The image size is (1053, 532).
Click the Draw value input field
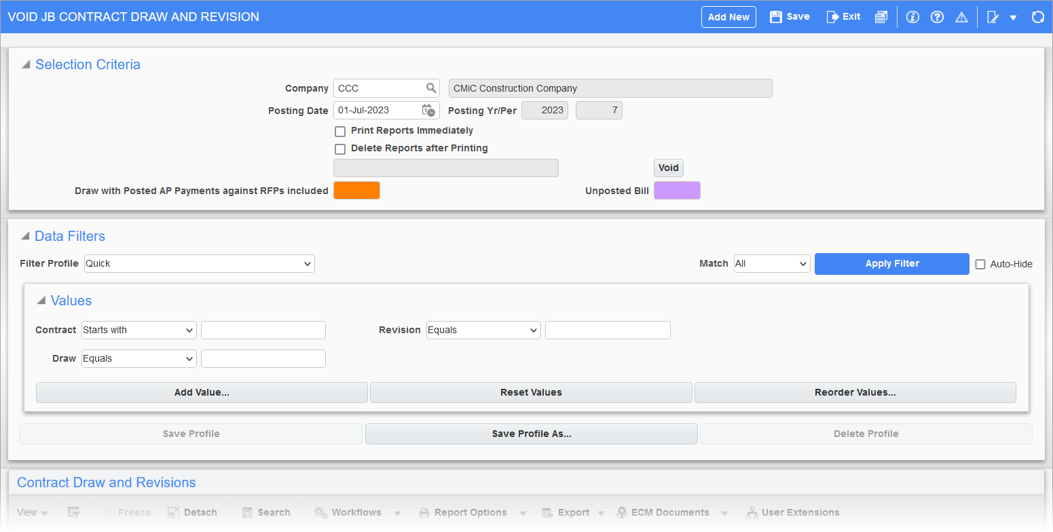(263, 358)
